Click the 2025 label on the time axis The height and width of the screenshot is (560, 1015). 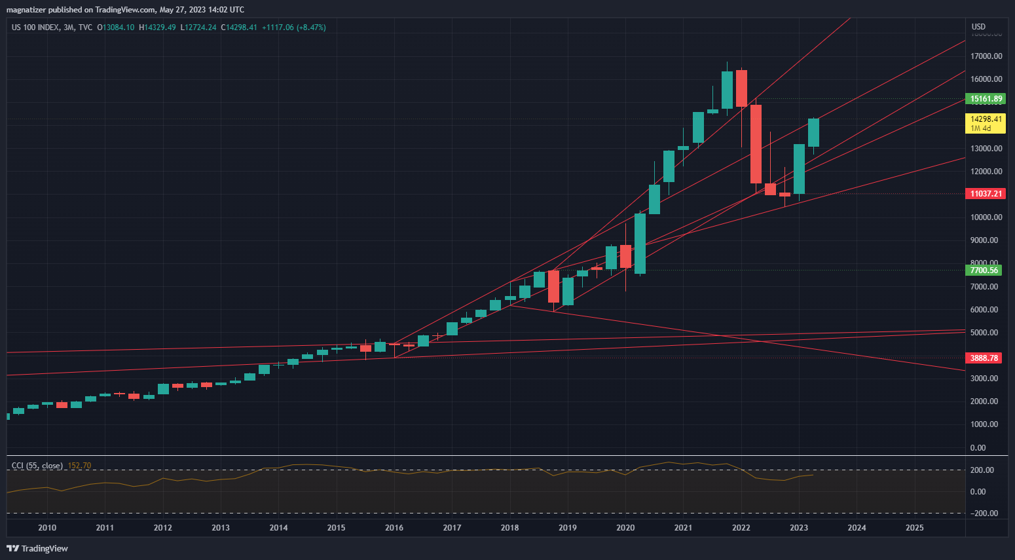[x=915, y=528]
